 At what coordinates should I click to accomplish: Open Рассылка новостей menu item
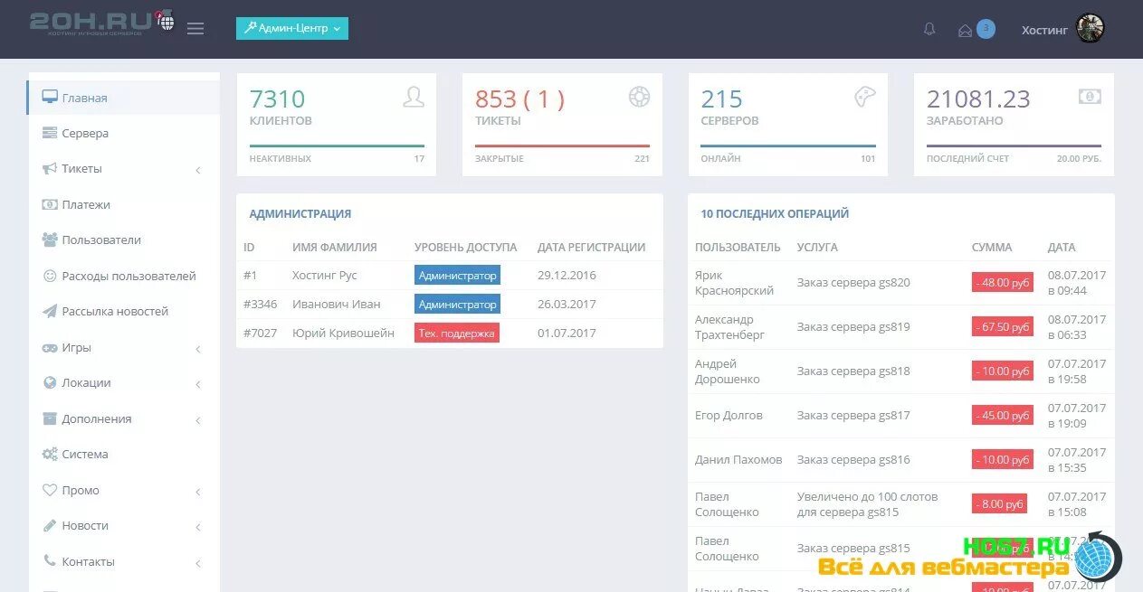pos(123,311)
